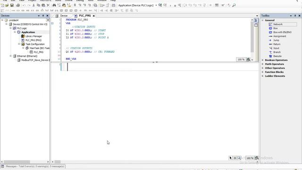Open the editor tab list dropdown arrow

pyautogui.click(x=257, y=16)
